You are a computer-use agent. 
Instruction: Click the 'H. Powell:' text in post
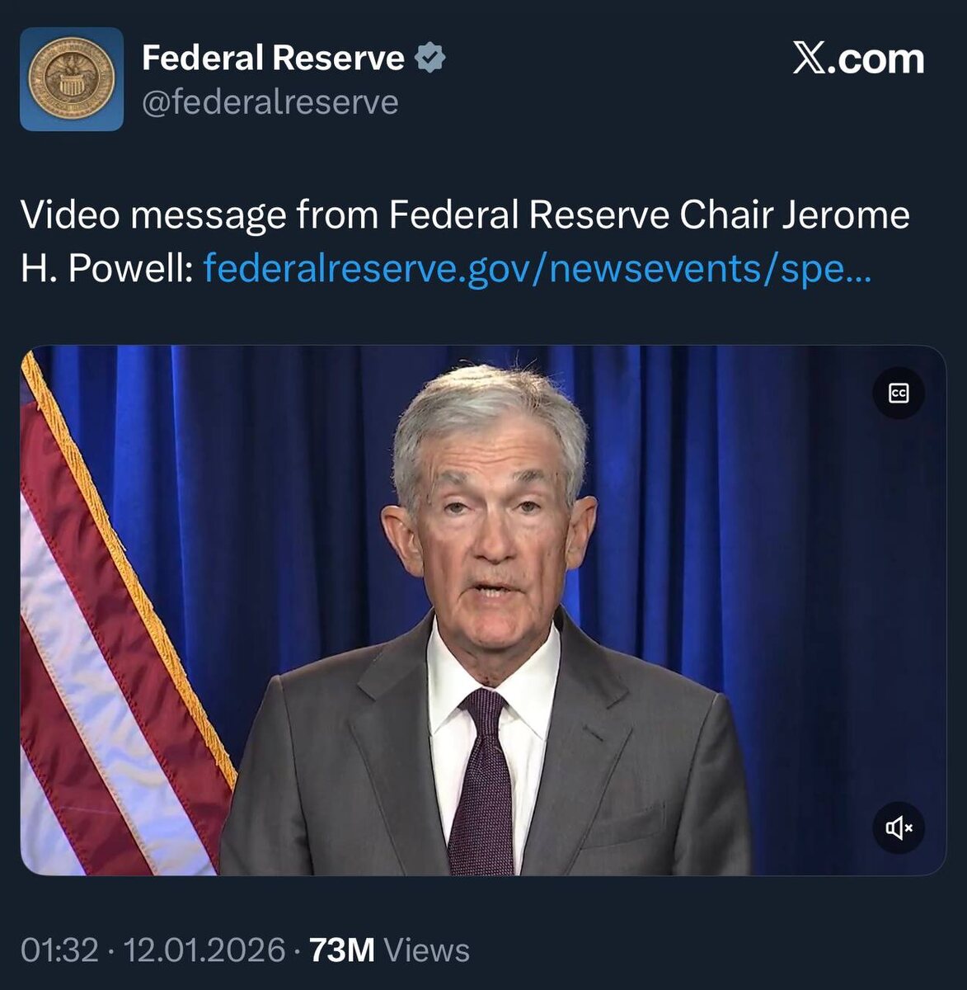(106, 267)
